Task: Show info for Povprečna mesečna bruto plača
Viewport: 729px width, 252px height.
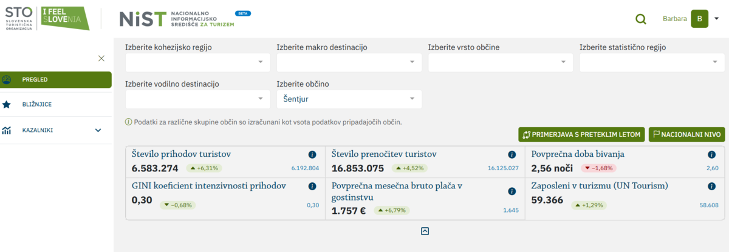Action: pos(512,191)
